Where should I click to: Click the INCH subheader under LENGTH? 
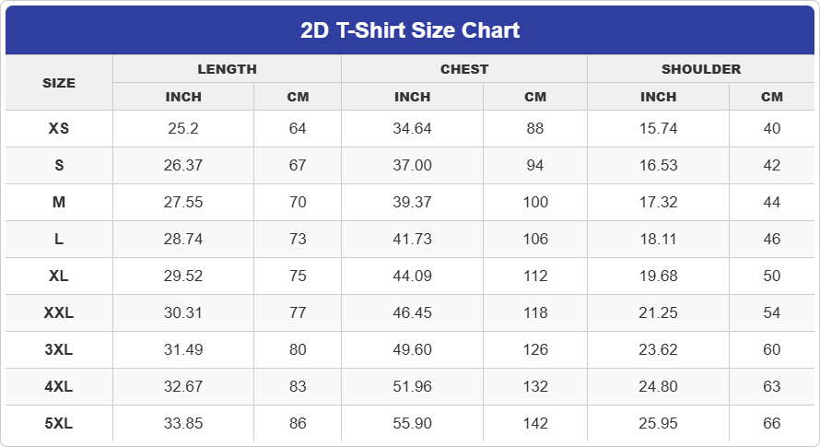pos(183,97)
